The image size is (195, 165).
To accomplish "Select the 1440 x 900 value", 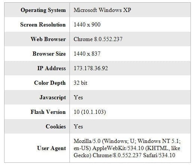I will point(87,25).
